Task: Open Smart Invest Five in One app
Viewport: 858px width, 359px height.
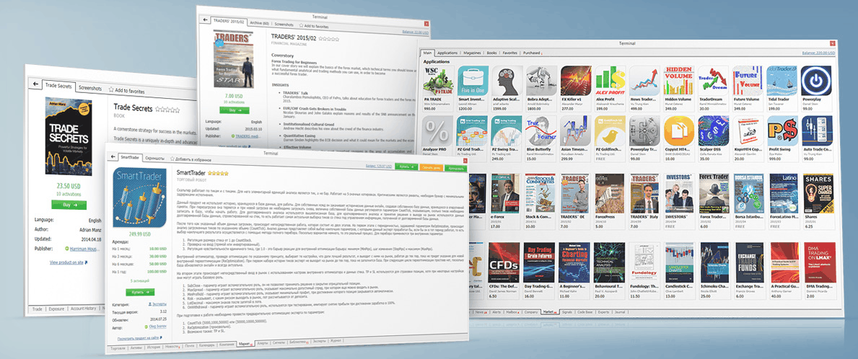Action: [473, 81]
